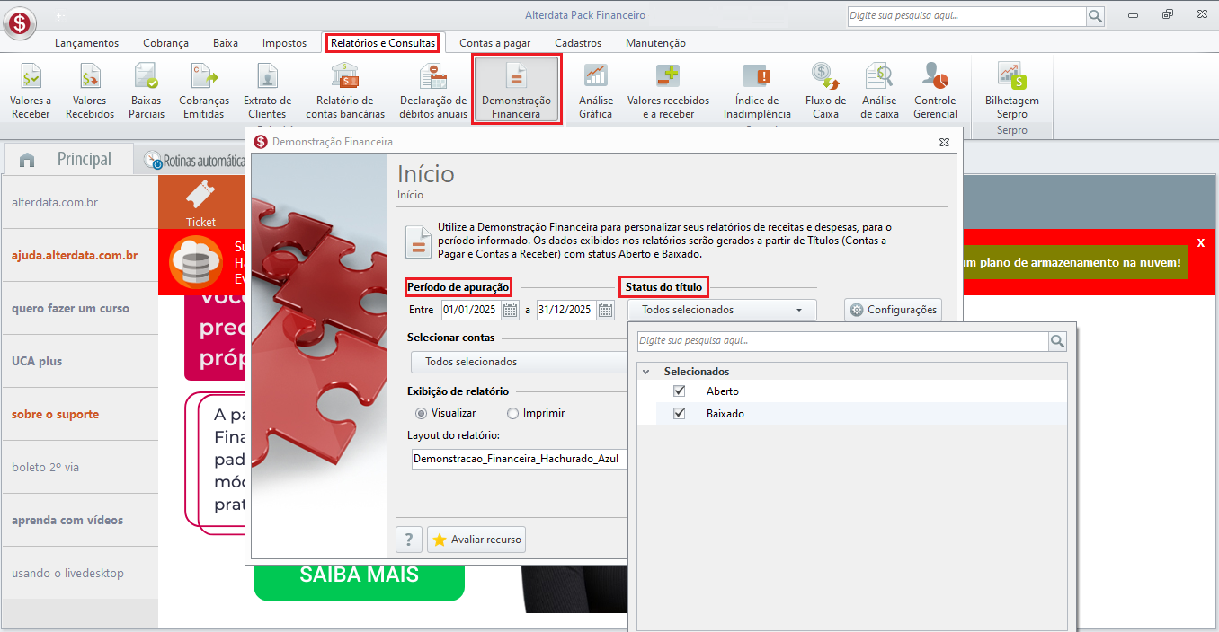
Task: Click the top Digite sua pesquisa field
Action: [x=966, y=16]
